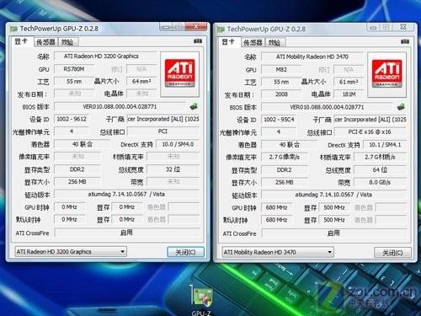Image resolution: width=421 pixels, height=316 pixels.
Task: Click ATI CrossFire field in right window
Action: click(x=334, y=233)
